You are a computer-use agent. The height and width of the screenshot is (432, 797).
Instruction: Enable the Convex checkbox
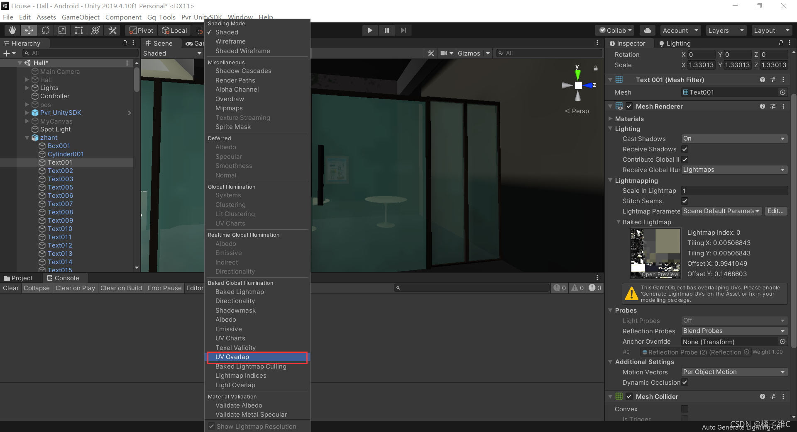coord(685,409)
